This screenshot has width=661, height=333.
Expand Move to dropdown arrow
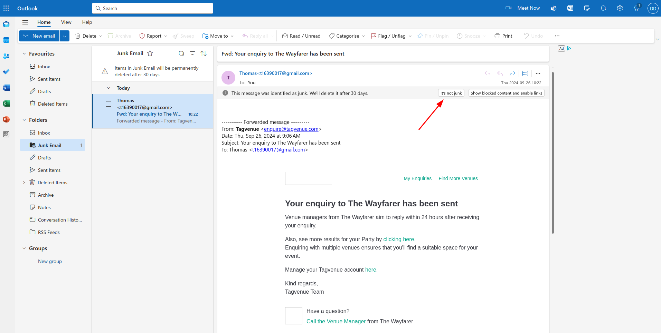click(x=232, y=36)
